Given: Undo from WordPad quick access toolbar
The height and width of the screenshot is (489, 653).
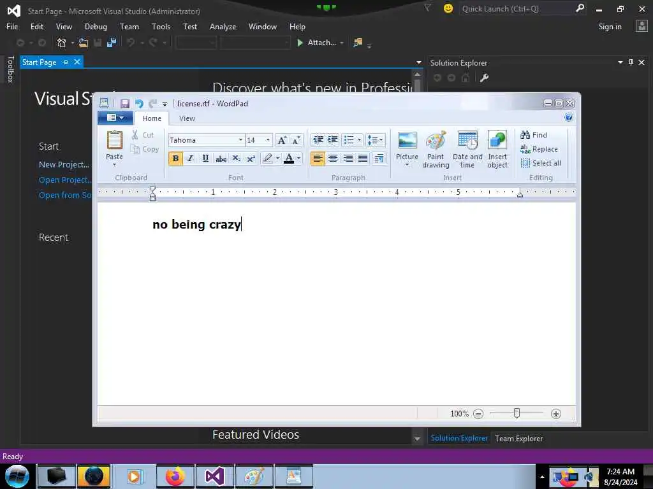Looking at the screenshot, I should 139,104.
